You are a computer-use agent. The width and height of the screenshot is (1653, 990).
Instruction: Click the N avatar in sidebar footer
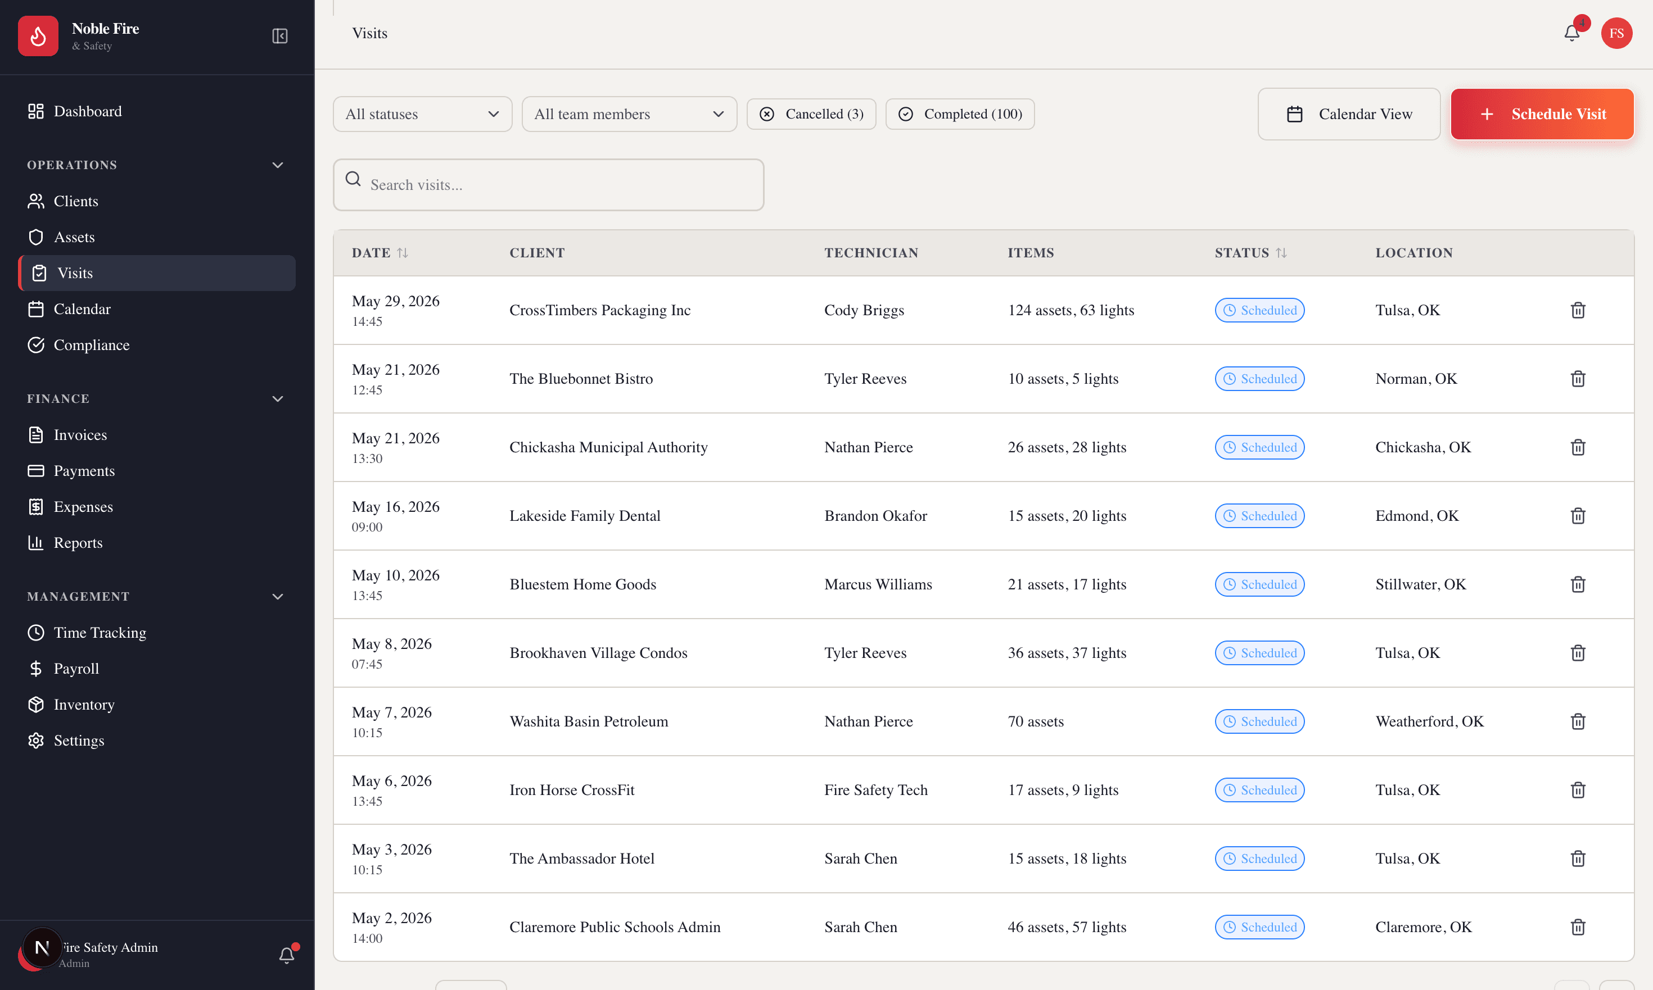pyautogui.click(x=42, y=947)
